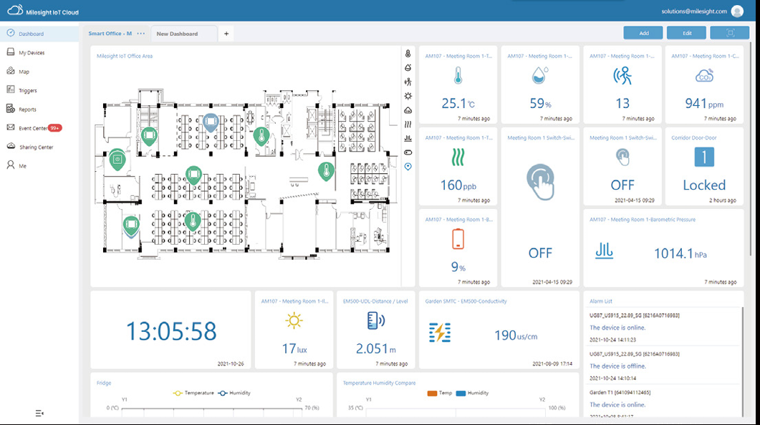Click the solutions@milesight.com account text
Screen dimensions: 760x425
[x=694, y=11]
